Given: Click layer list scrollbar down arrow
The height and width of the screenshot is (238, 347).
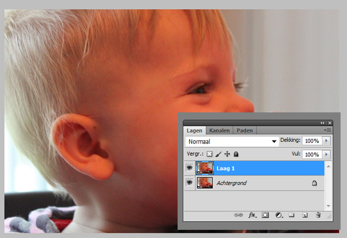Looking at the screenshot, I should tap(328, 206).
